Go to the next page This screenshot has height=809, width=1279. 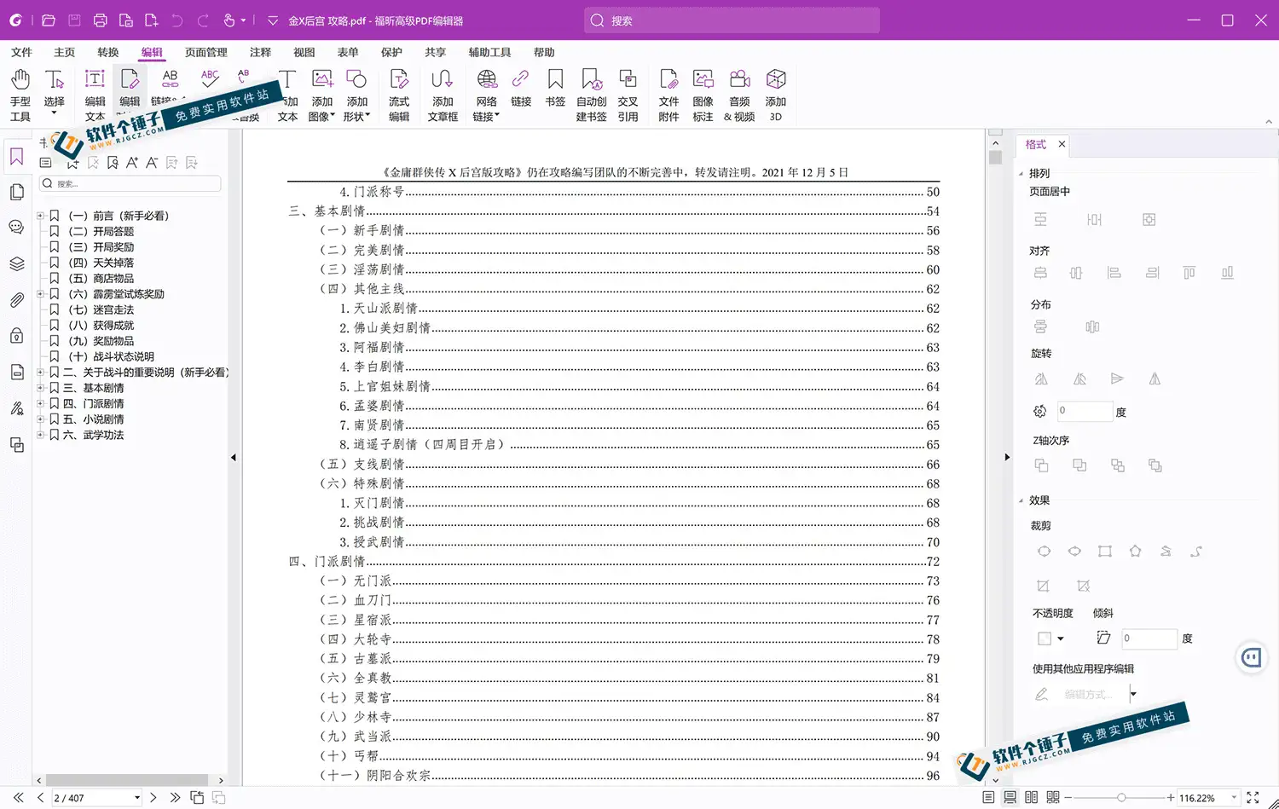click(153, 798)
